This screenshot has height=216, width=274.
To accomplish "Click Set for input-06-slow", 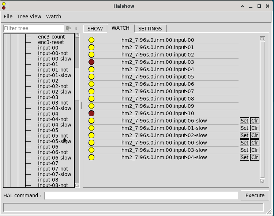I will pos(244,121).
